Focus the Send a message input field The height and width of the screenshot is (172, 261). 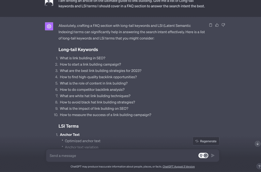(x=123, y=155)
